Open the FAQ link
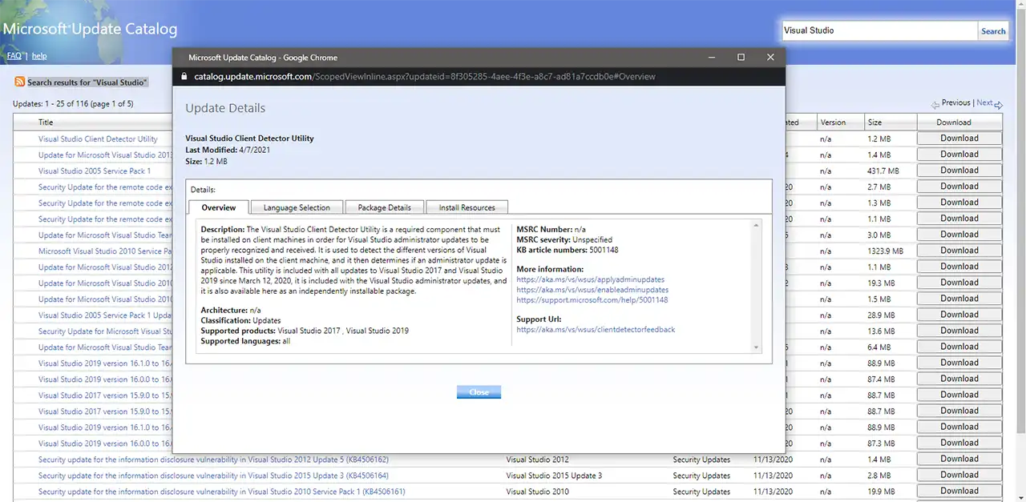Viewport: 1026px width, 502px height. point(14,56)
